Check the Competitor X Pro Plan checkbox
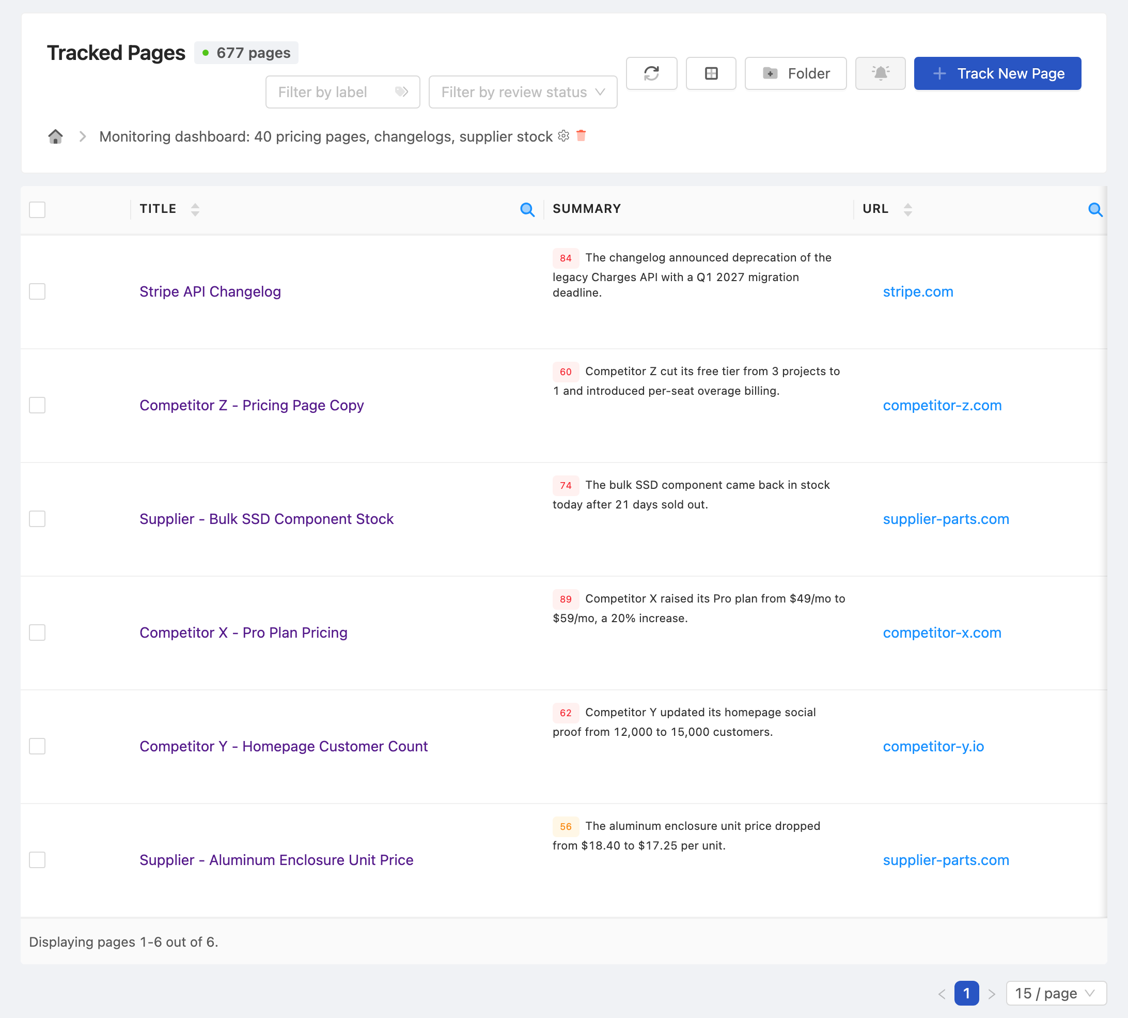1128x1018 pixels. click(37, 632)
